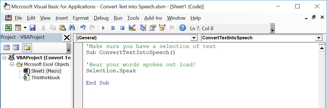Screen dimensions: 327x108
Task: Click the Copy toolbar icon
Action: point(53,28)
